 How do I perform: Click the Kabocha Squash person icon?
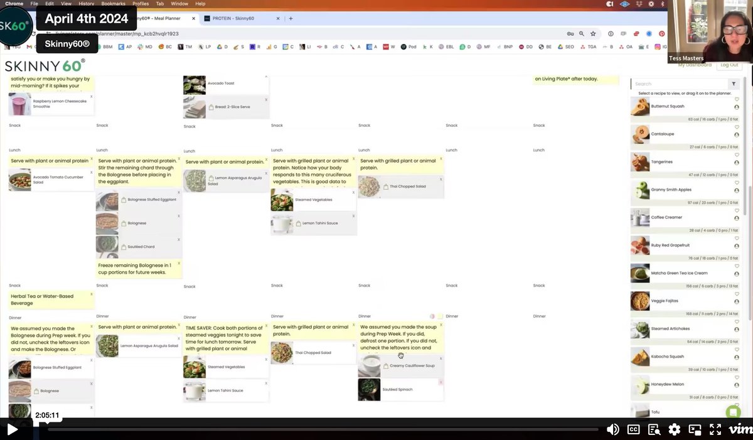point(737,357)
